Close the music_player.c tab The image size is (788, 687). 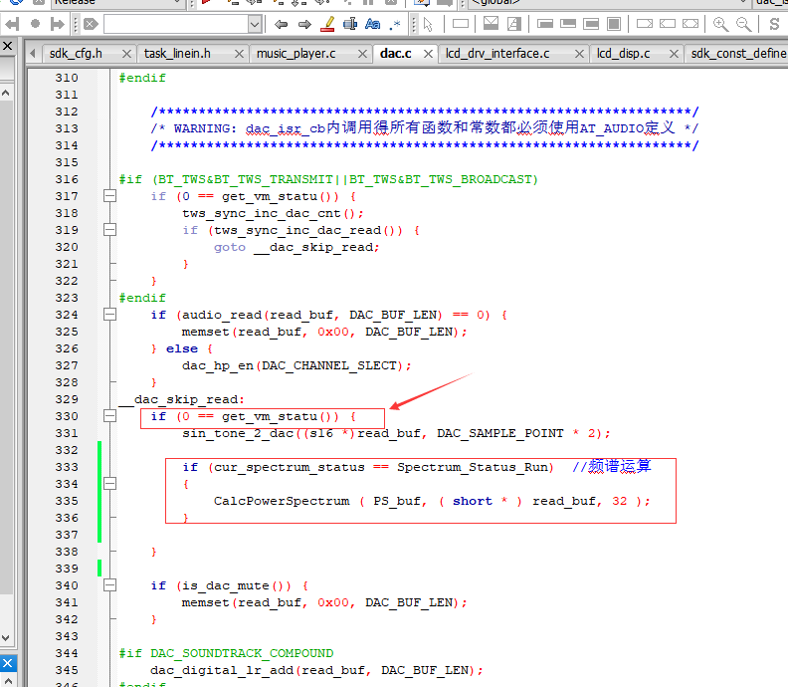[x=362, y=54]
